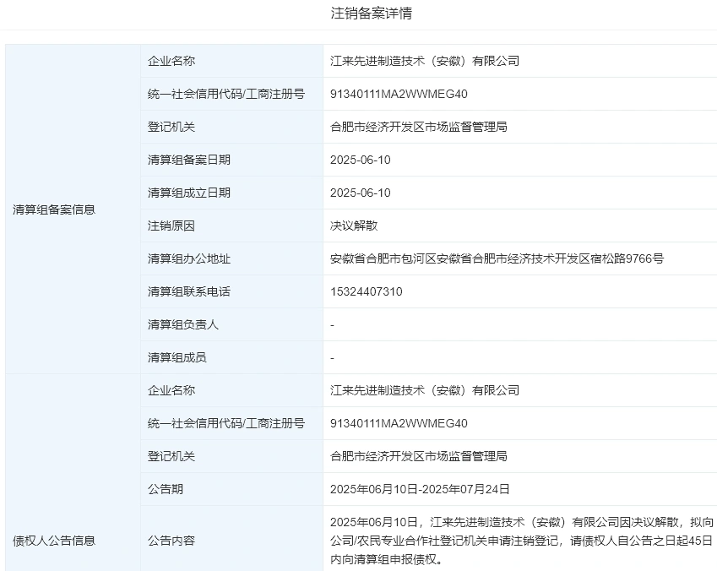Click the 清算组成员 label
717x571 pixels.
point(177,357)
